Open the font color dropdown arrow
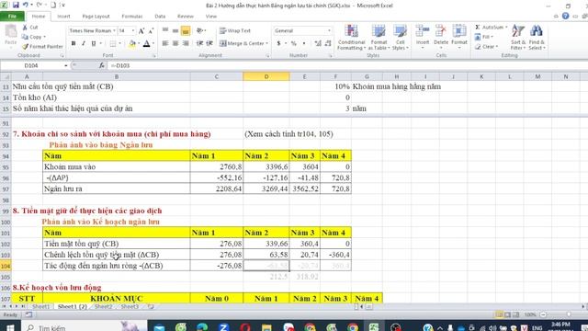Image resolution: width=588 pixels, height=331 pixels. tap(153, 44)
